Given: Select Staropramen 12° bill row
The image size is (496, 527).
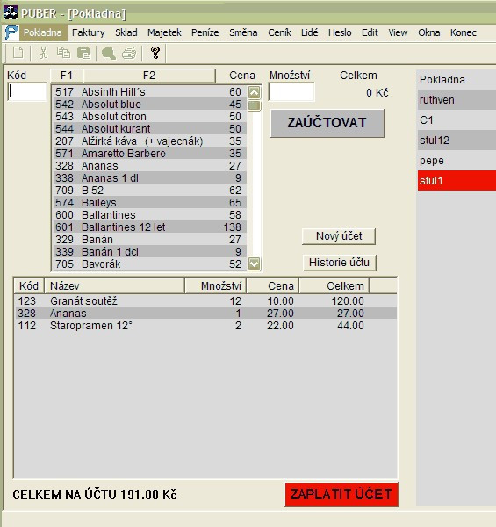Looking at the screenshot, I should [x=205, y=326].
